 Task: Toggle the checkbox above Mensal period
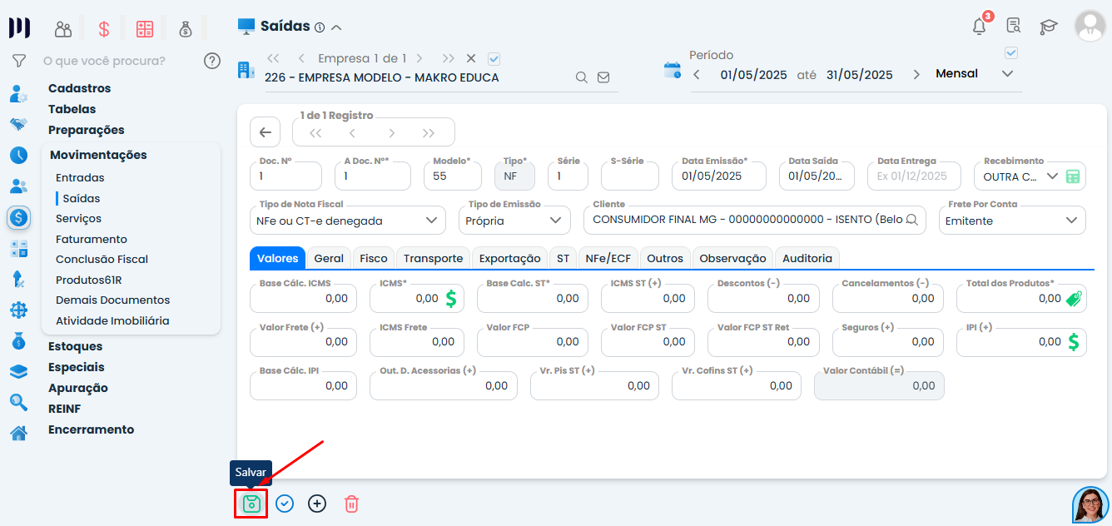coord(1011,53)
